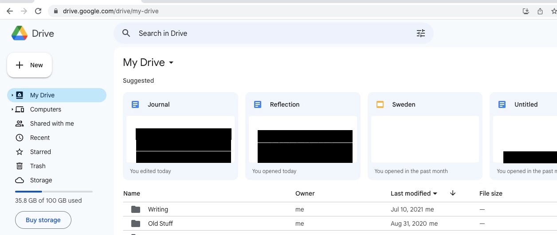
Task: Reverse sort direction arrow
Action: pyautogui.click(x=452, y=193)
